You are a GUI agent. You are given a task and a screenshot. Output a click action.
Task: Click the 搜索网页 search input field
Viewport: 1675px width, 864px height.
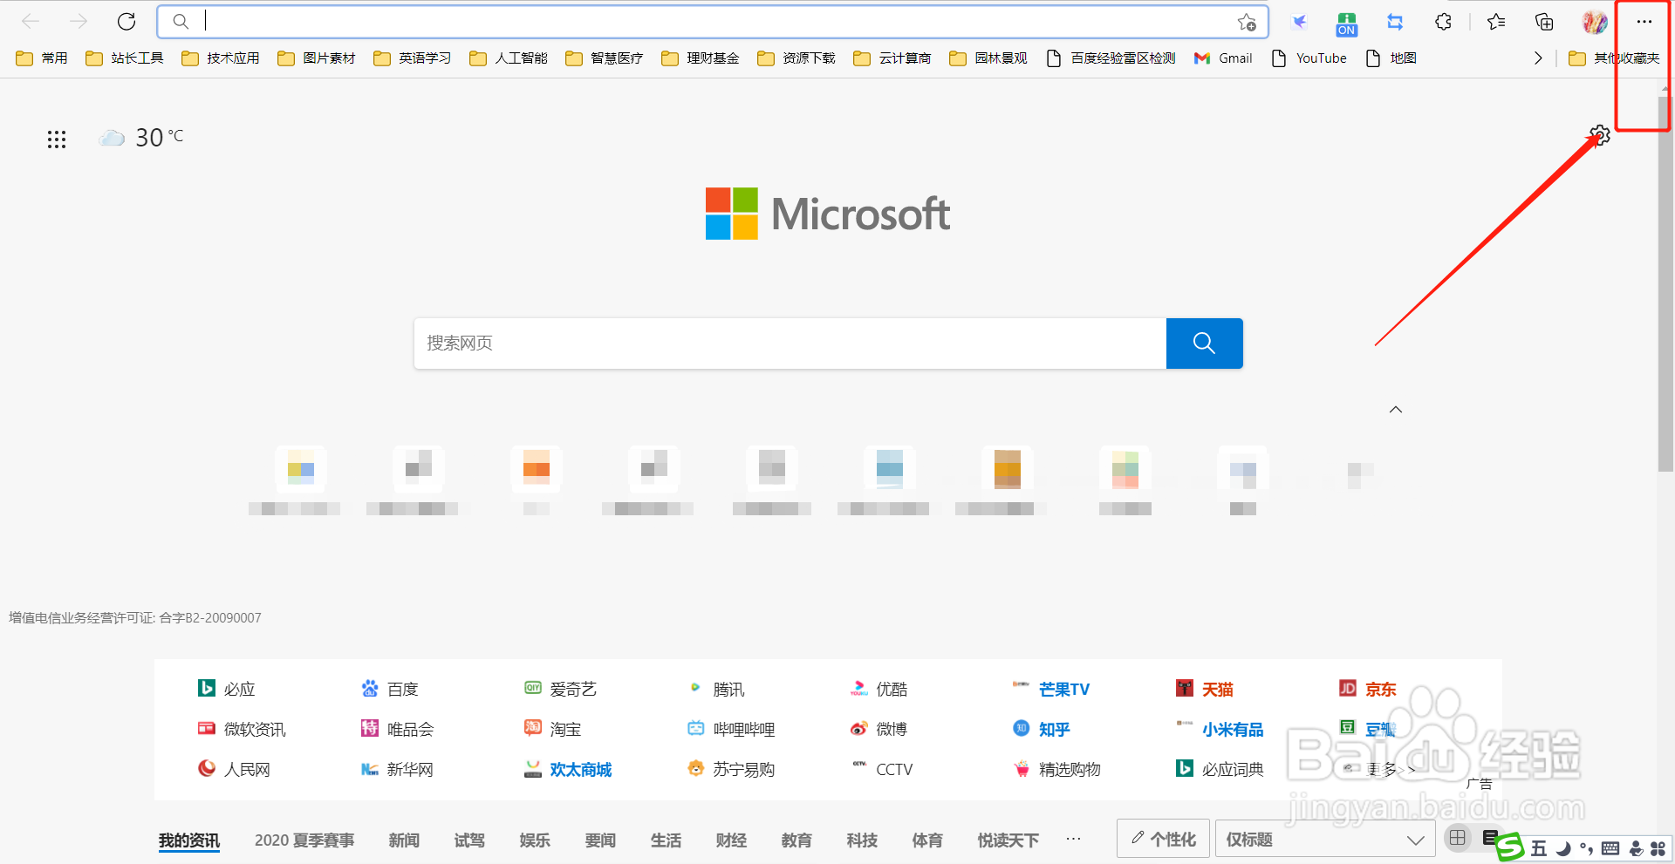point(790,344)
